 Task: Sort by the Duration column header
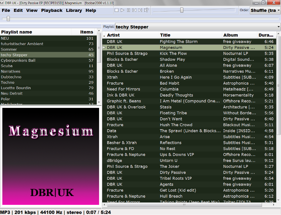coord(266,35)
